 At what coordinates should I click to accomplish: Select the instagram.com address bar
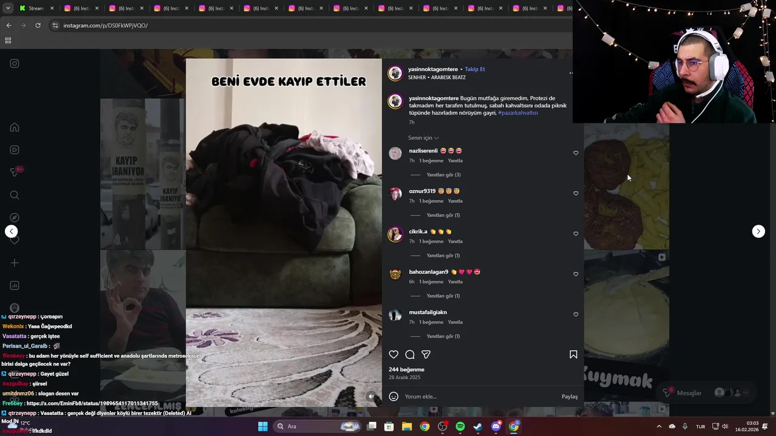point(309,25)
